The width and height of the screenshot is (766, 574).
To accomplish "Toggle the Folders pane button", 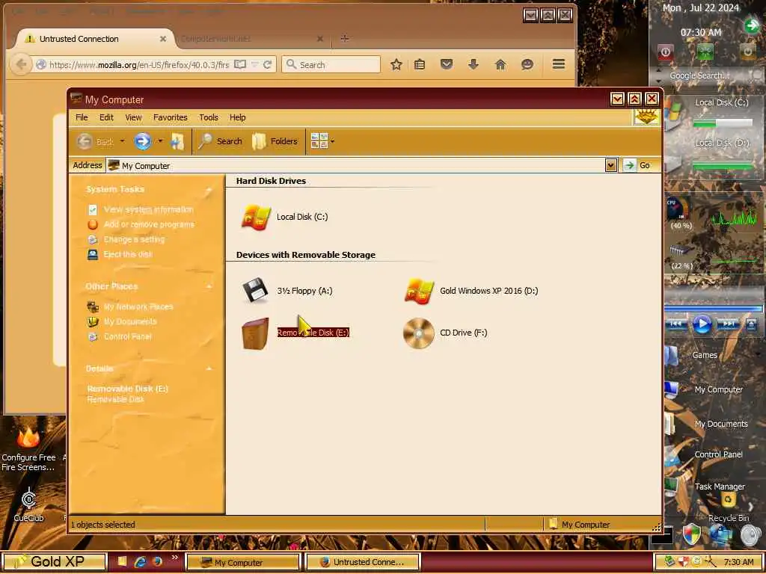I will (x=275, y=141).
